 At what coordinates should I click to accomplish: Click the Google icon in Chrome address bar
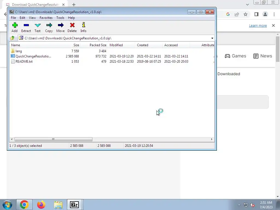click(x=228, y=14)
